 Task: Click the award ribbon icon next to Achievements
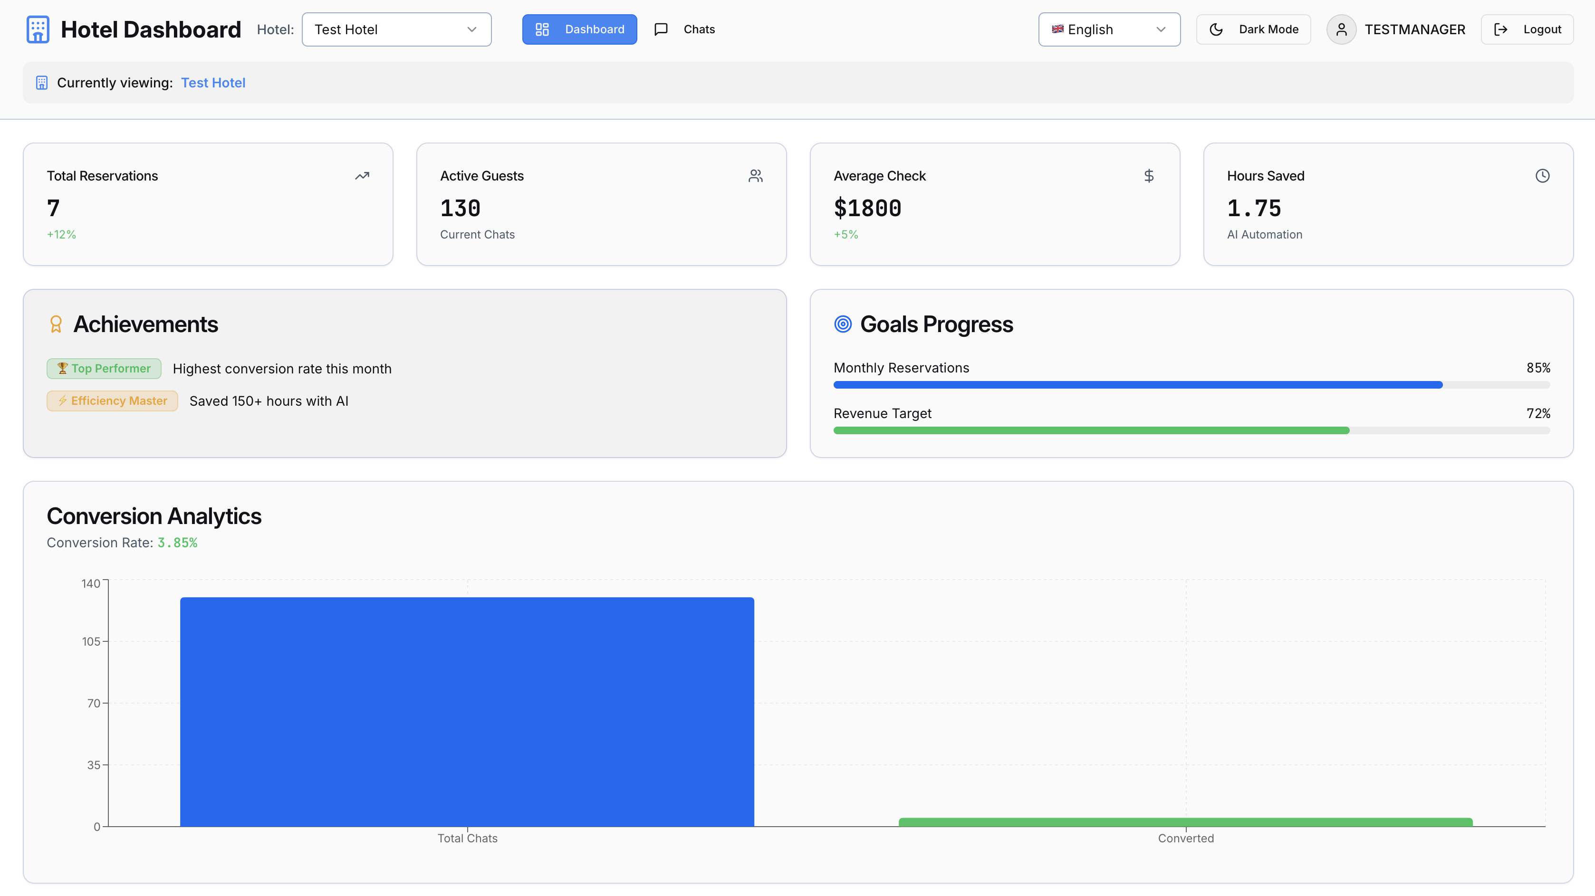pos(56,324)
